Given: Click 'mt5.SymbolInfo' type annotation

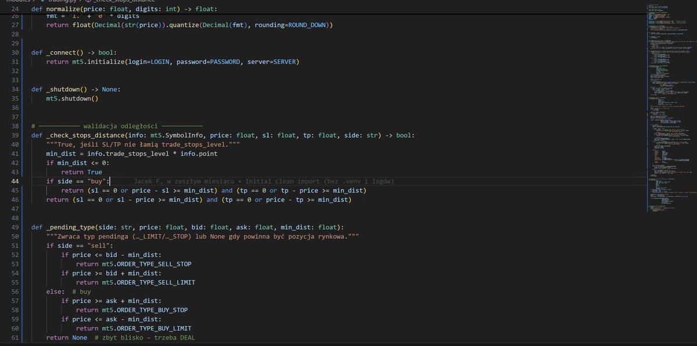Looking at the screenshot, I should pos(178,135).
